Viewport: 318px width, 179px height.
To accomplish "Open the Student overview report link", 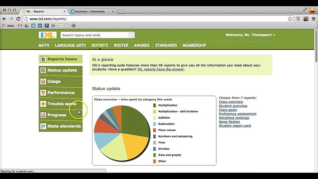I will tap(233, 106).
